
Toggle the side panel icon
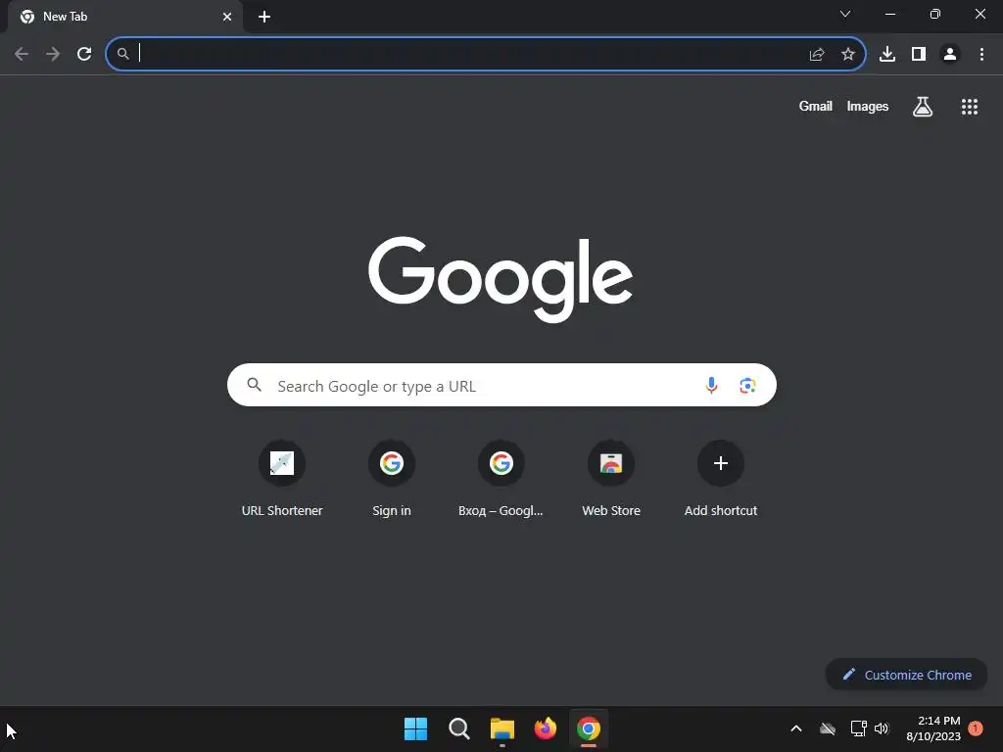(919, 55)
